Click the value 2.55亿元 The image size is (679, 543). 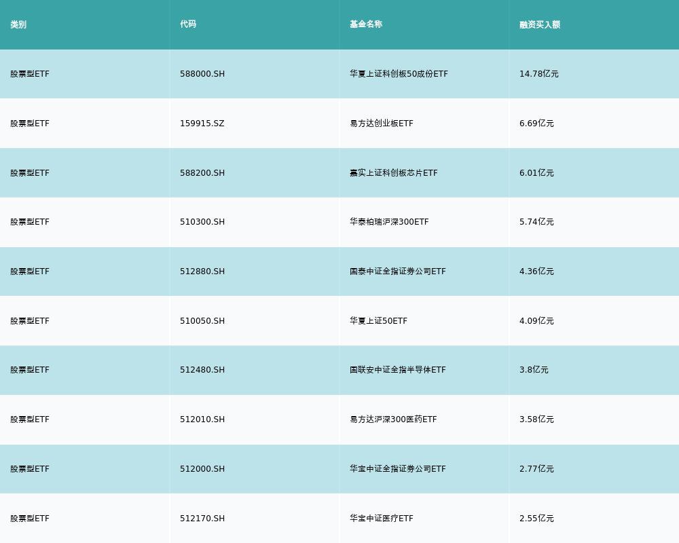point(536,519)
